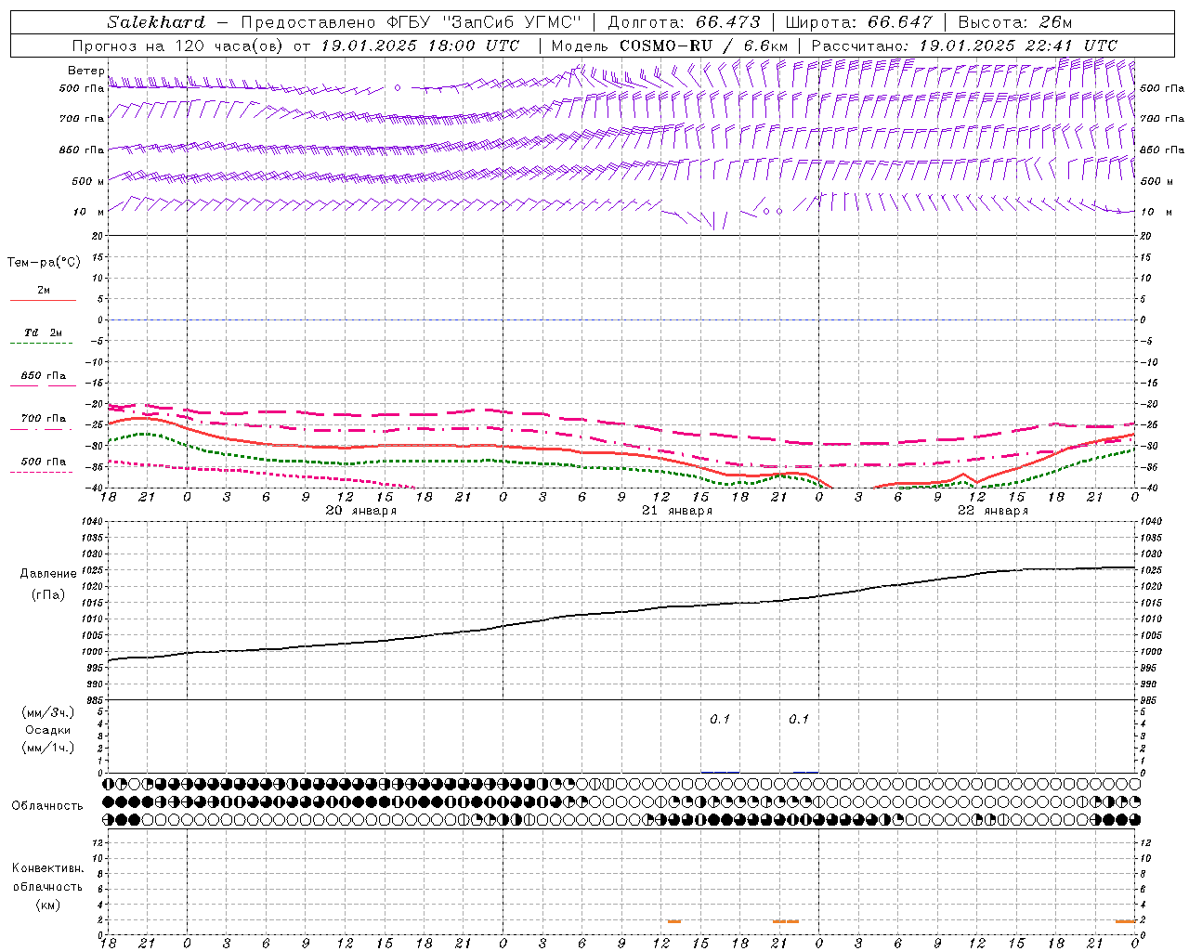Click the 500 гПа temperature legend entry
The width and height of the screenshot is (1189, 951).
pyautogui.click(x=43, y=464)
